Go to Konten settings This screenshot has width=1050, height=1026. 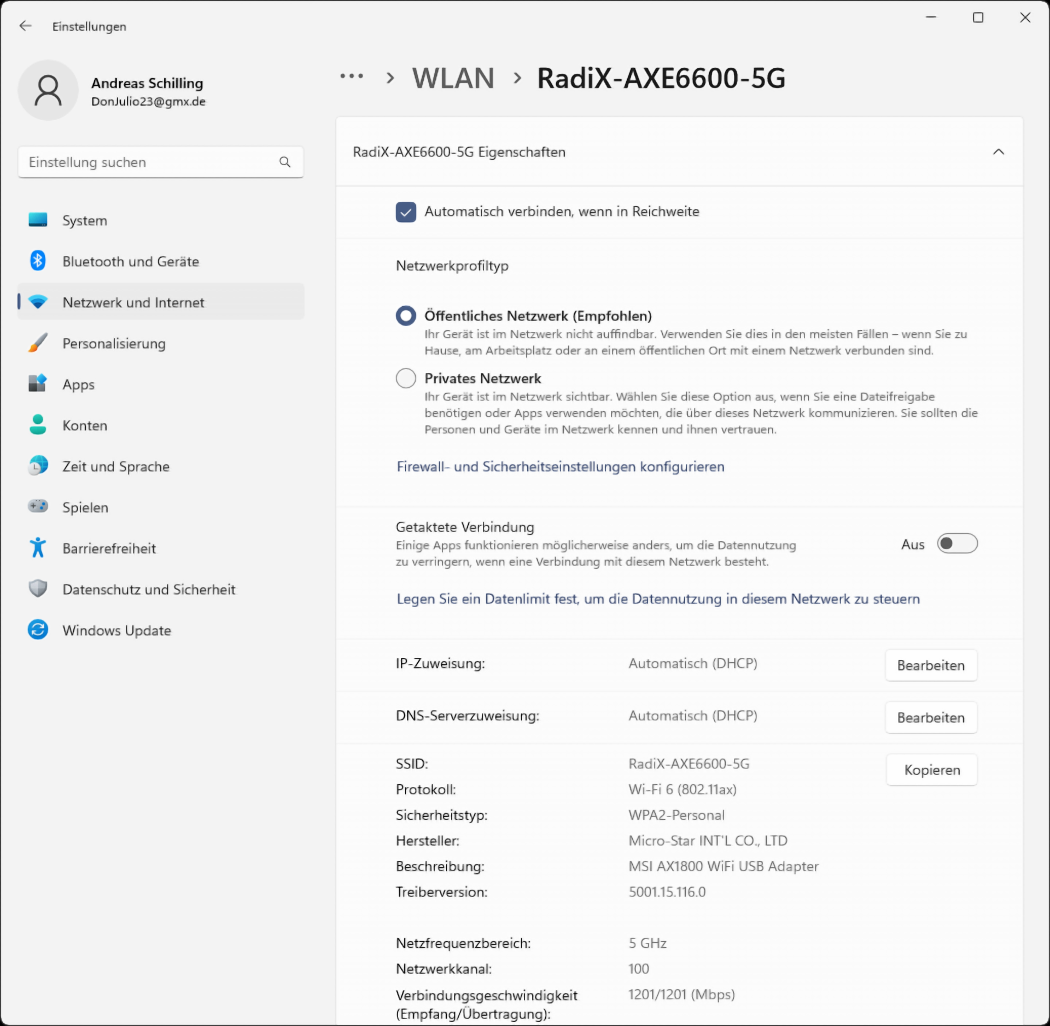[161, 425]
